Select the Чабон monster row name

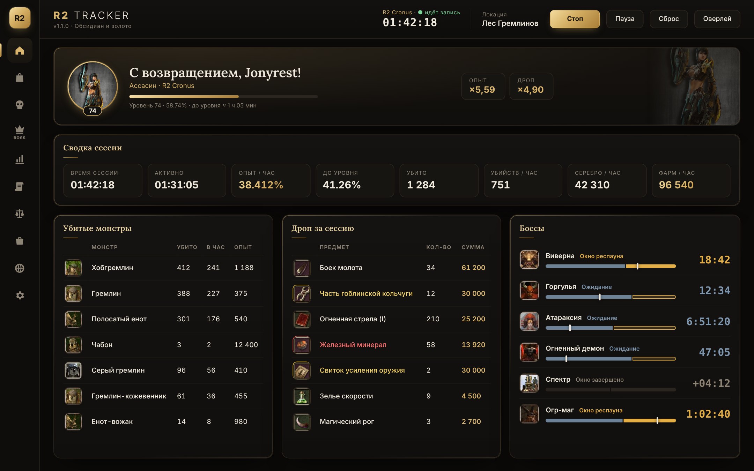pyautogui.click(x=102, y=345)
